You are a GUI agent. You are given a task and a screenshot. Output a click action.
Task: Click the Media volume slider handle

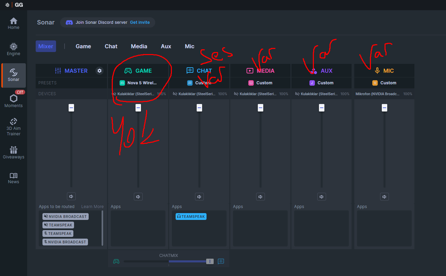click(x=261, y=108)
